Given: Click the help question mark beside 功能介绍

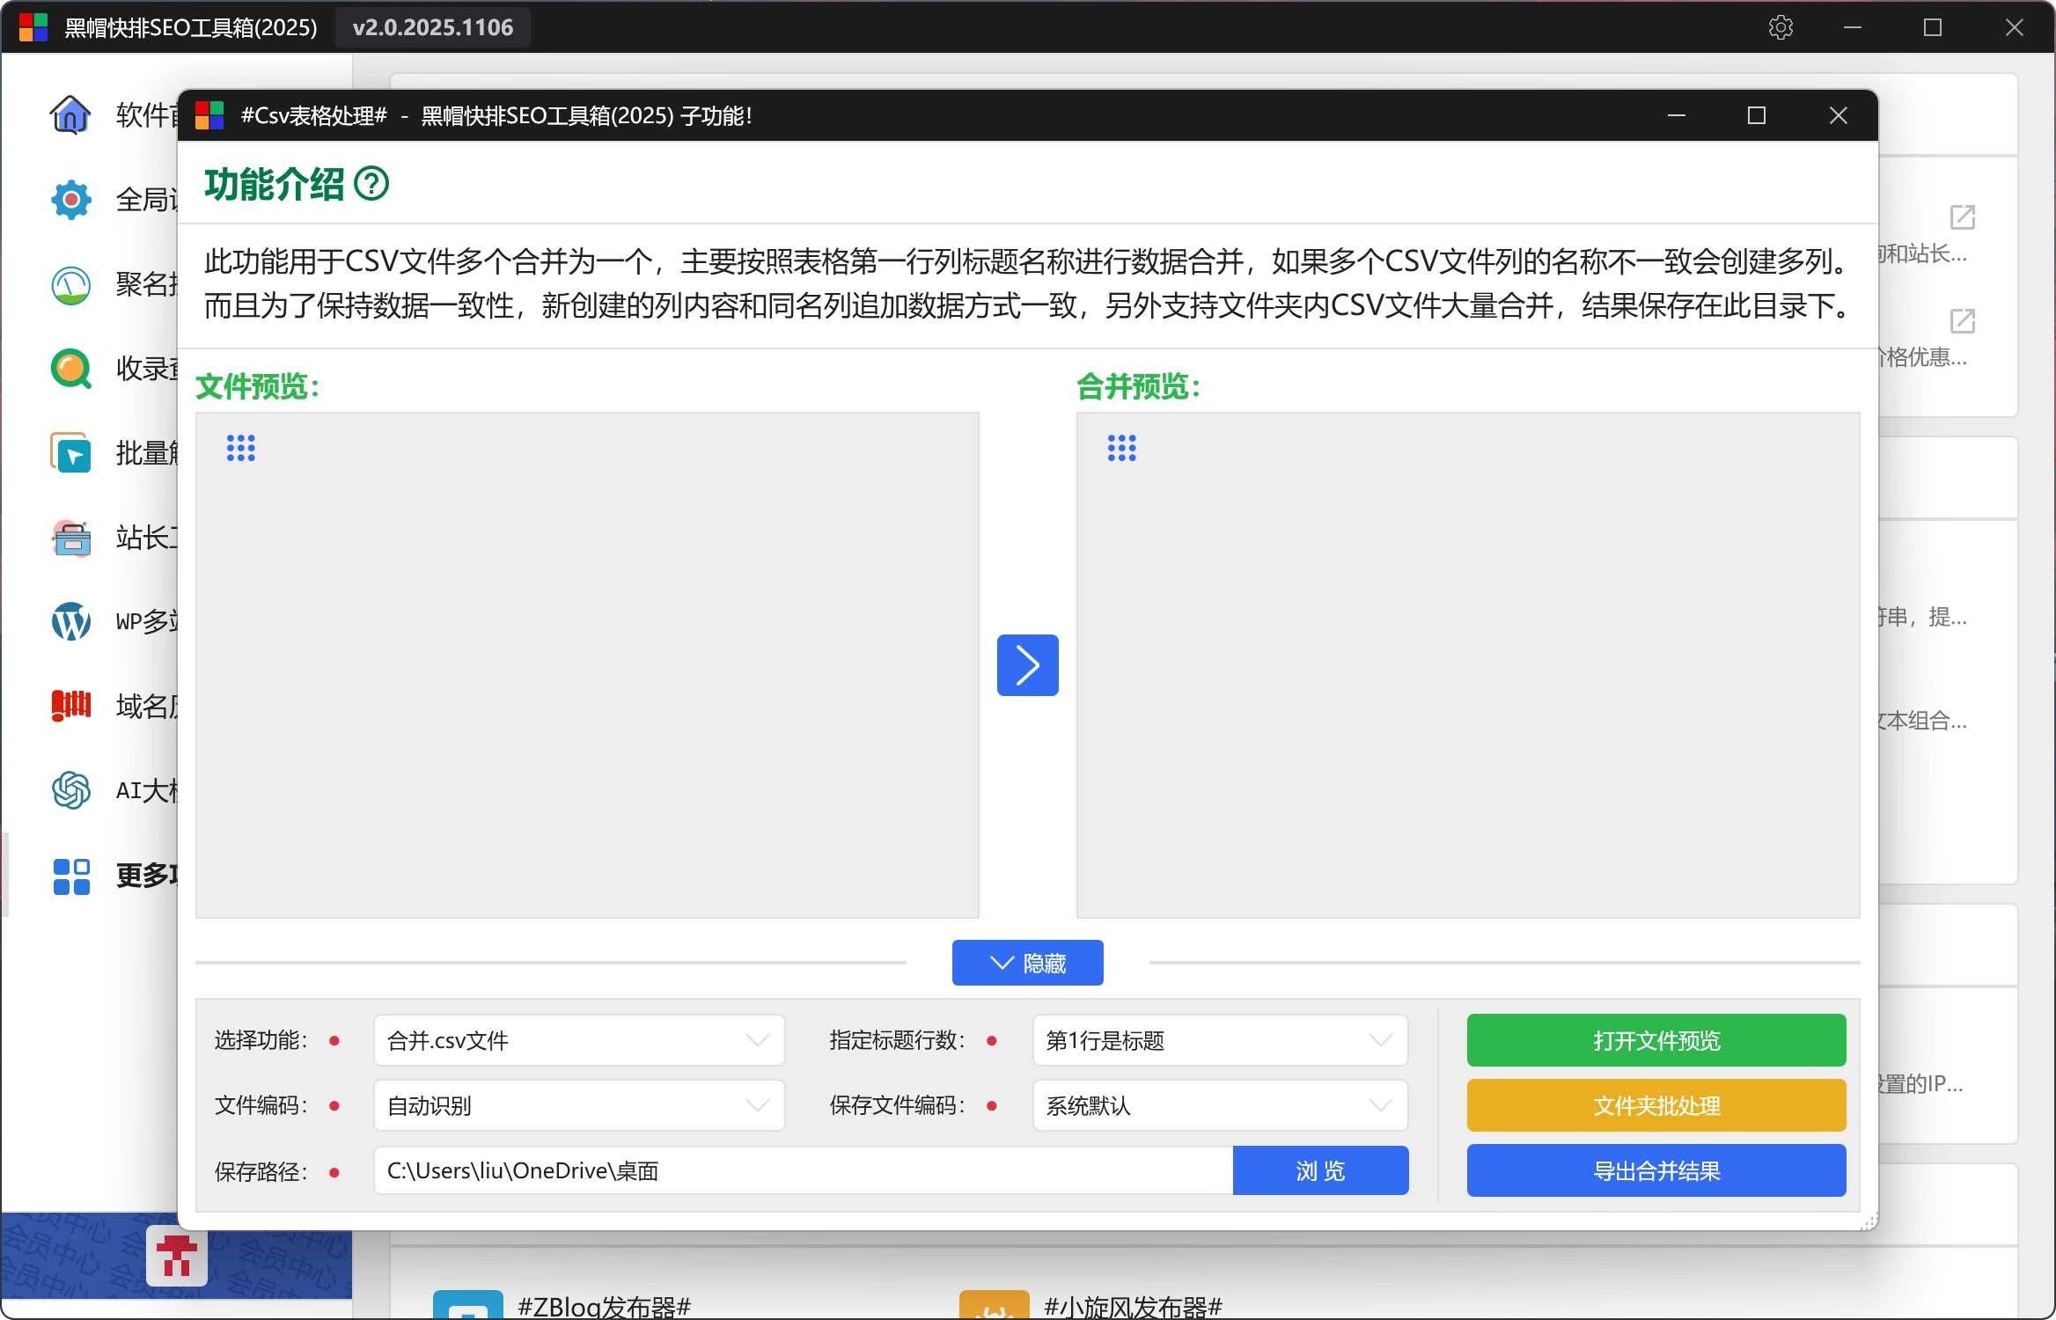Looking at the screenshot, I should [x=371, y=185].
